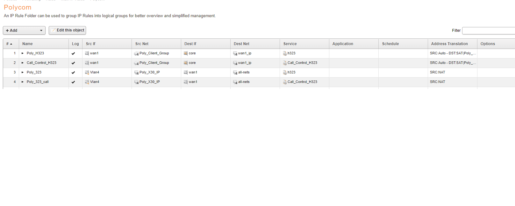515x206 pixels.
Task: Click SRC:Auto translation in Poly_H323 row
Action: pos(453,53)
